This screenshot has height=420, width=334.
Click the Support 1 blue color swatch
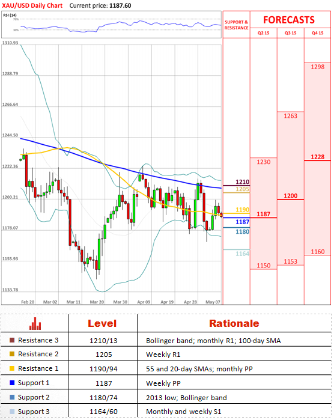coord(12,383)
